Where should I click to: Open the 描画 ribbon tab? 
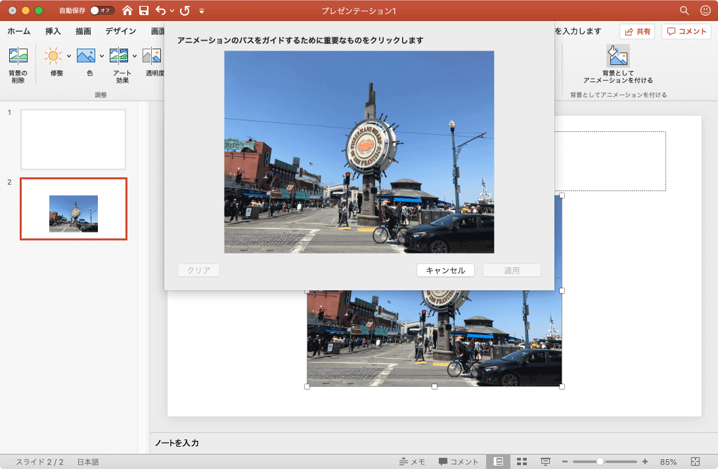(83, 31)
